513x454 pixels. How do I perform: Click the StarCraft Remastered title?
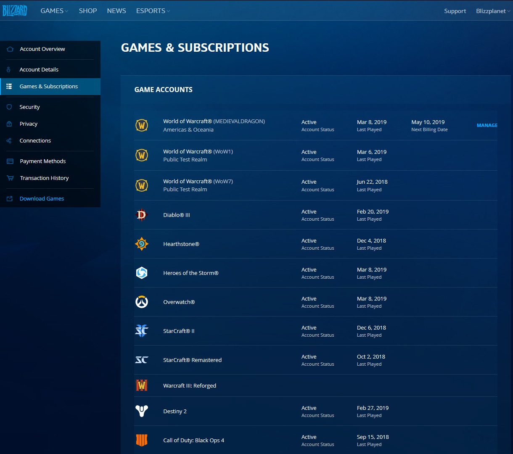193,360
